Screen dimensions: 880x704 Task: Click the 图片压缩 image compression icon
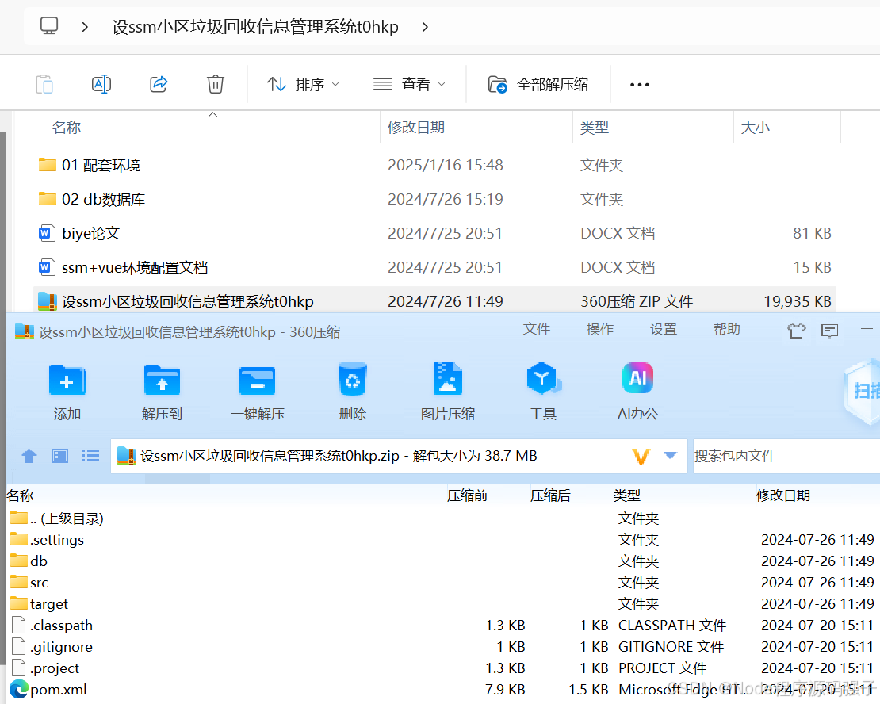click(448, 392)
